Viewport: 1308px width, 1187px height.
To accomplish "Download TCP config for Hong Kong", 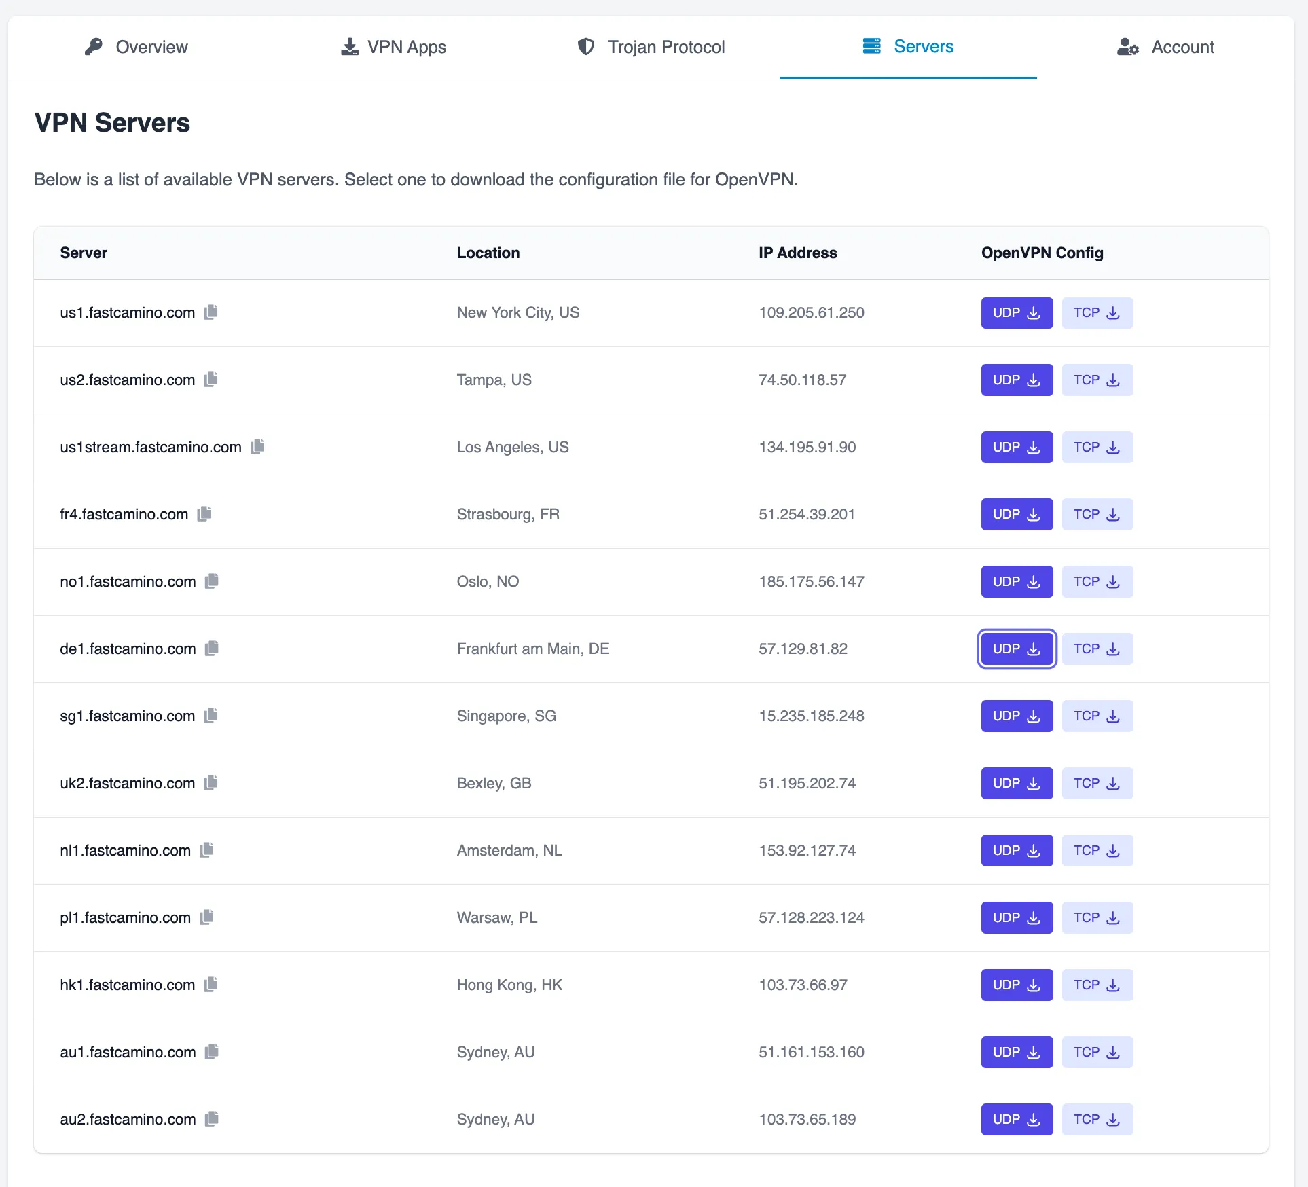I will (1097, 985).
